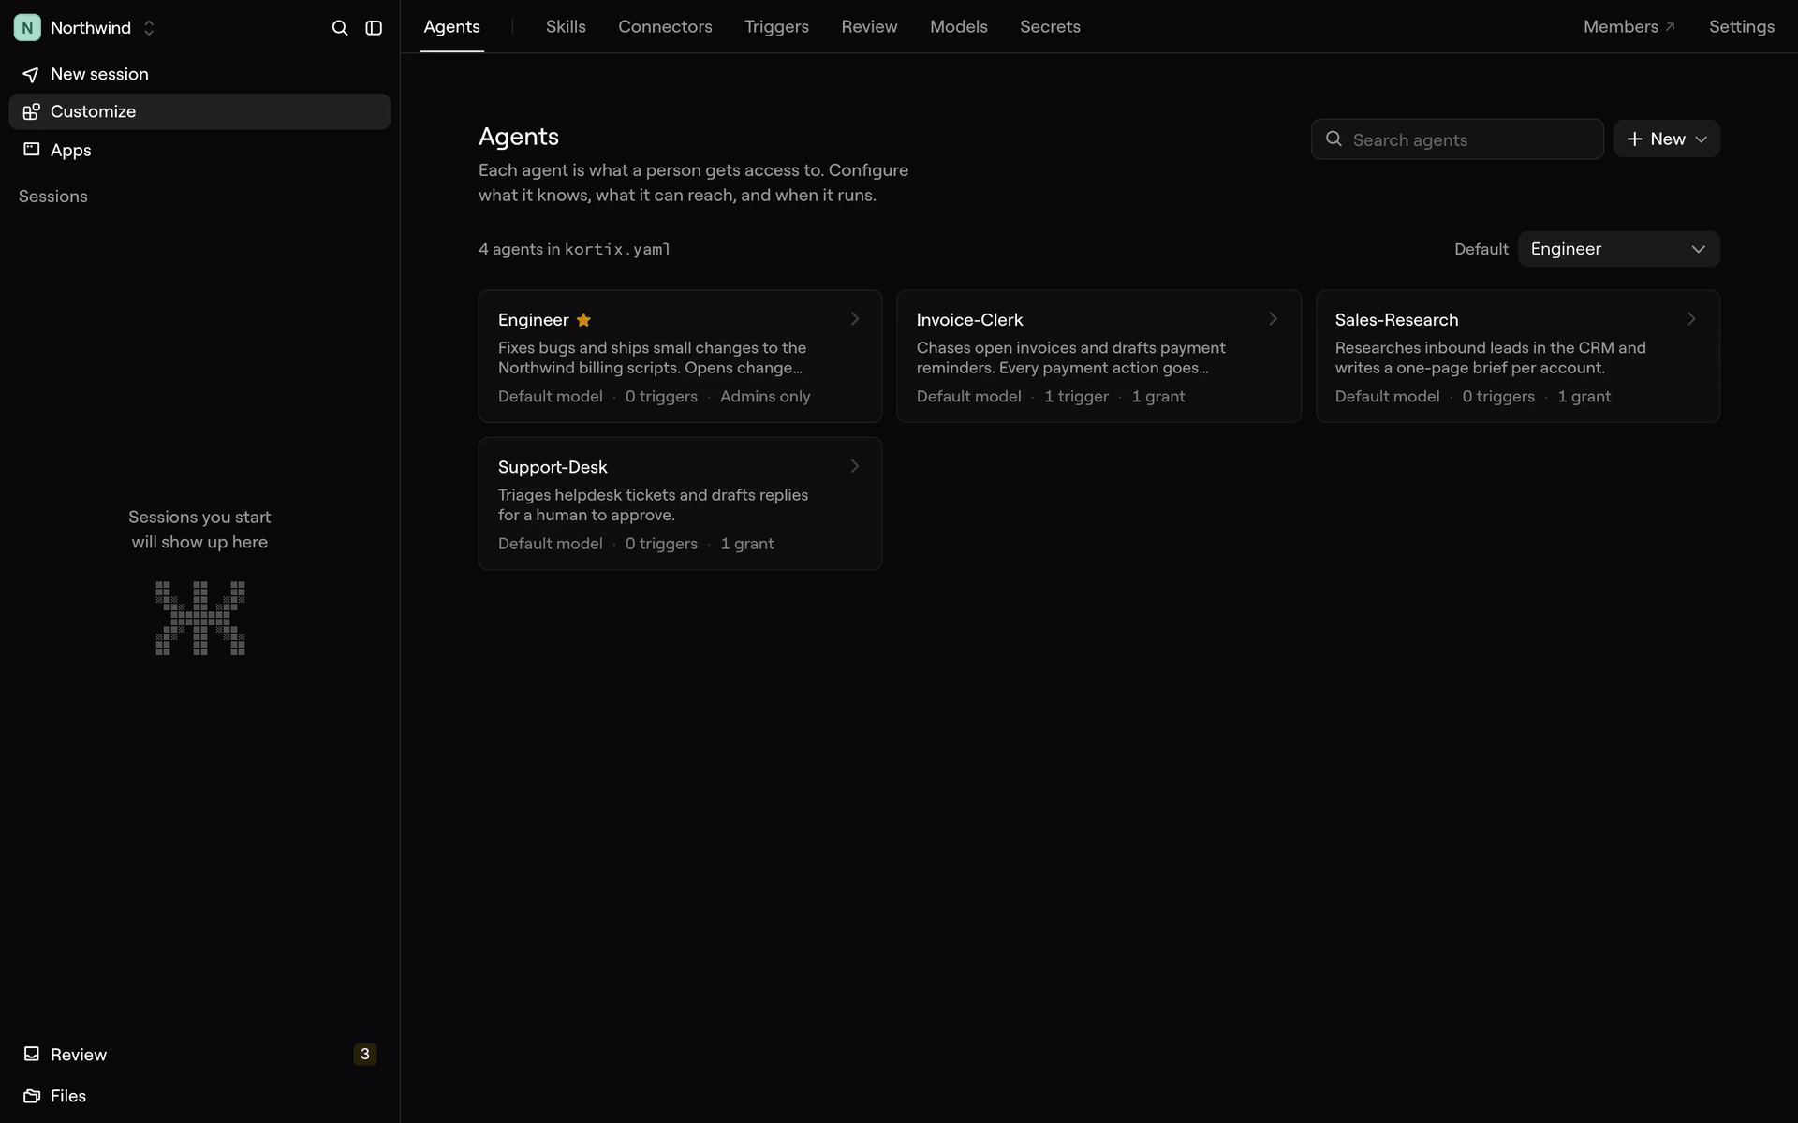
Task: Open the Members link
Action: point(1629,27)
